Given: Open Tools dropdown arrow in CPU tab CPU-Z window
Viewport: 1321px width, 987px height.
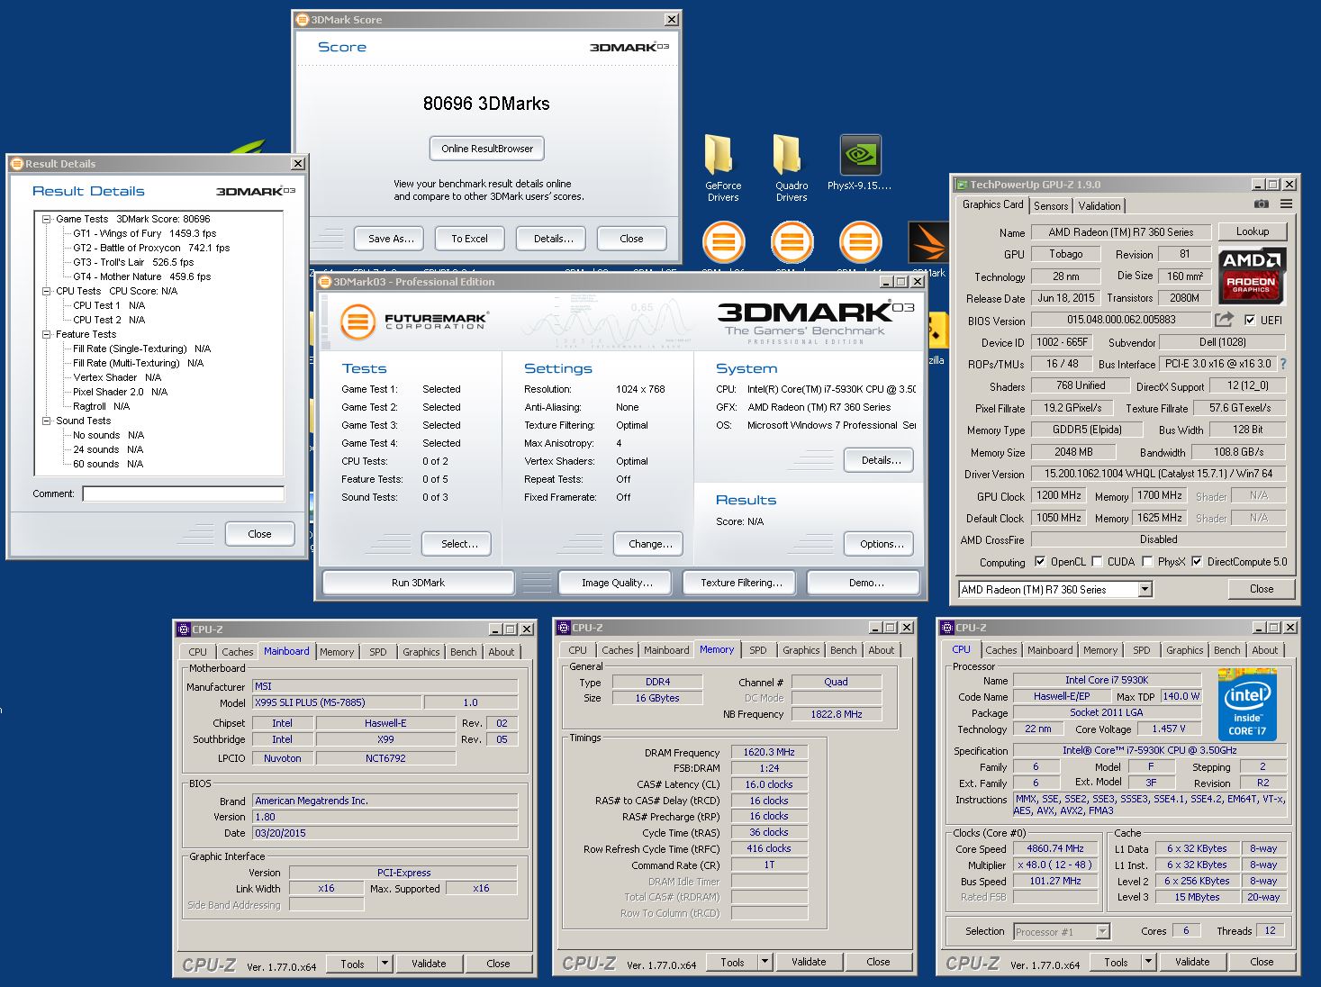Looking at the screenshot, I should pos(1148,962).
